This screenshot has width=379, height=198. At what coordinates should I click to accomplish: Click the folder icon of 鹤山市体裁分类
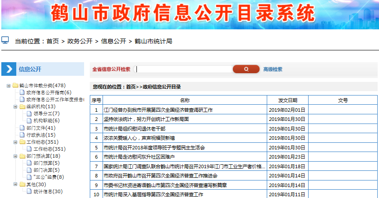click(15, 85)
